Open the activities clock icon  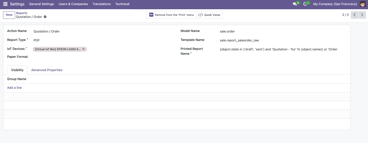[x=305, y=4]
